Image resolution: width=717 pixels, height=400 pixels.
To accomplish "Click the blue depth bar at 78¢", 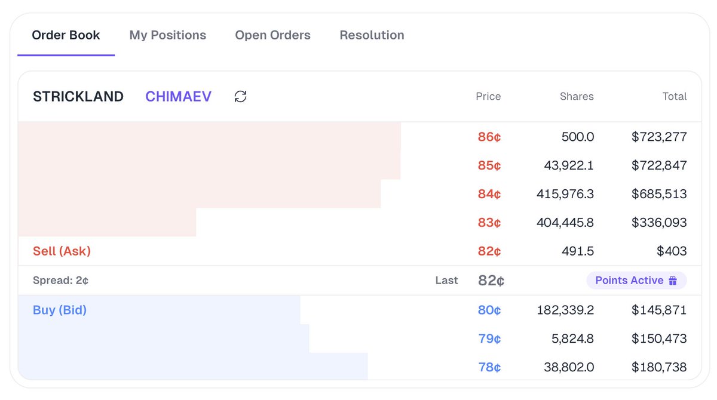I will 193,367.
